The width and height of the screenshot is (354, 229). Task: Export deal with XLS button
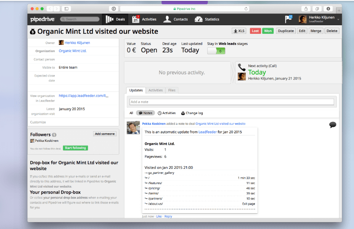(239, 31)
